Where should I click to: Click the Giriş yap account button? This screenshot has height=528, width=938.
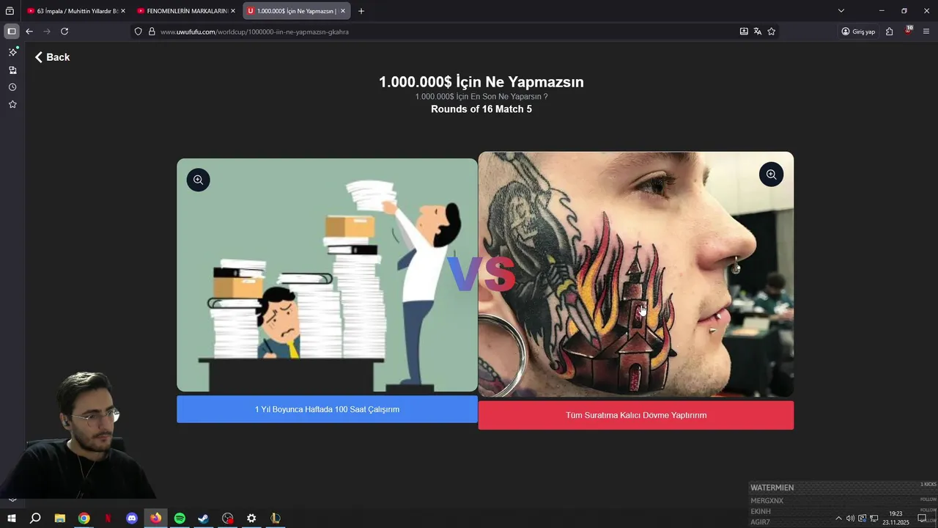pos(858,32)
